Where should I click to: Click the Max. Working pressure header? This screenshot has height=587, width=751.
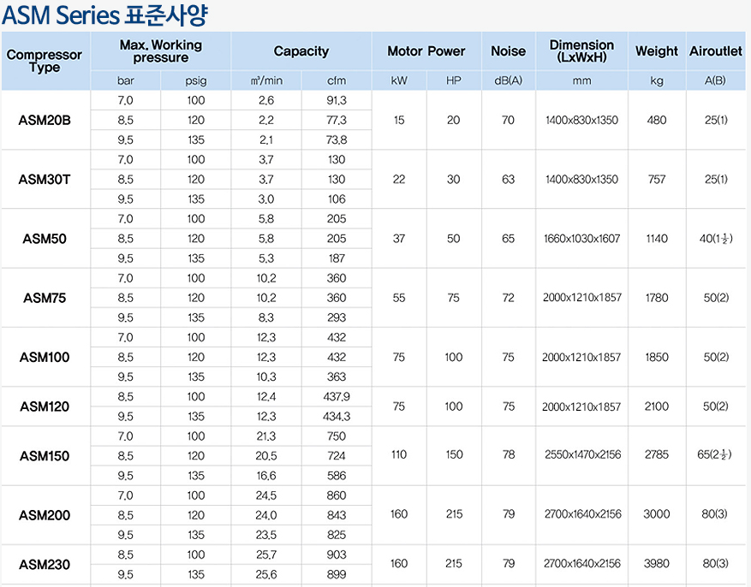[x=161, y=51]
